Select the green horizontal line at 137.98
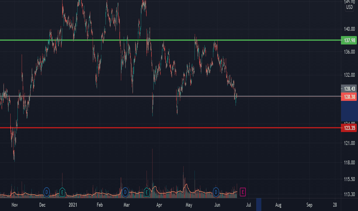 (x=170, y=40)
